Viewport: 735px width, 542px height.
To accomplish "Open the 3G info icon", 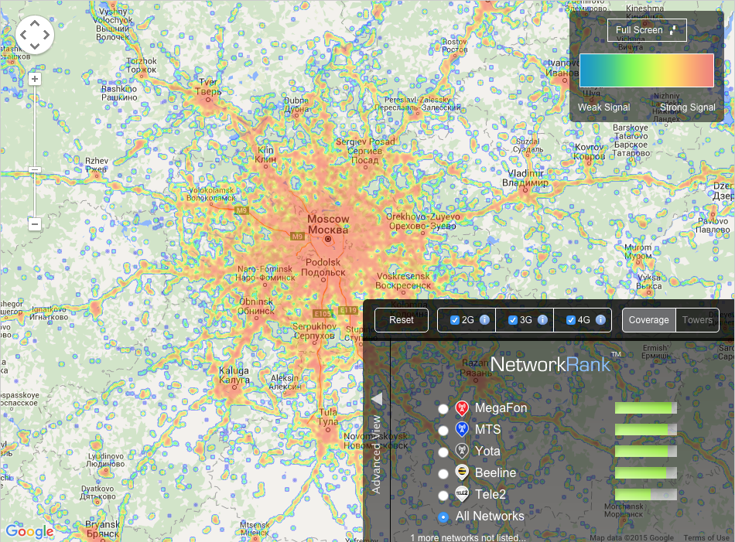I will [542, 320].
